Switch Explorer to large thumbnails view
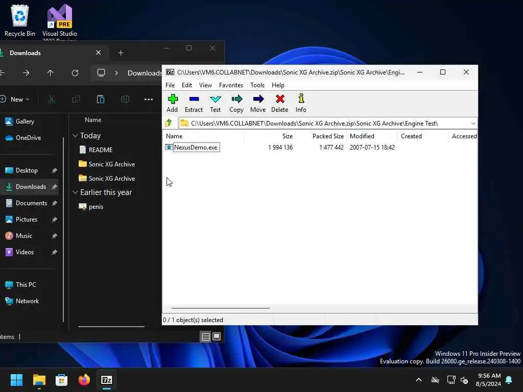This screenshot has height=392, width=523. point(217,337)
